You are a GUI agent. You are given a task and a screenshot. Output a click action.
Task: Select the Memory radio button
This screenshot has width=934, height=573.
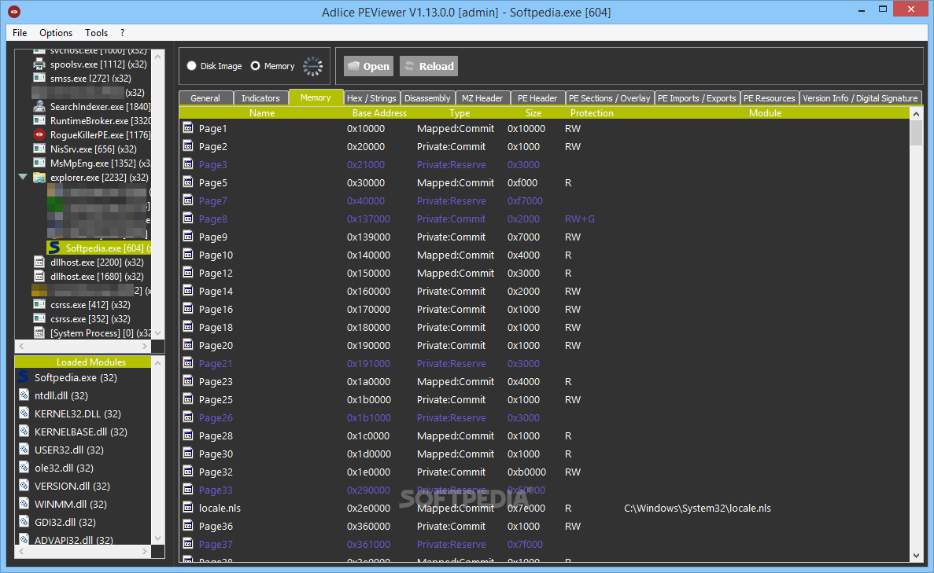tap(256, 66)
